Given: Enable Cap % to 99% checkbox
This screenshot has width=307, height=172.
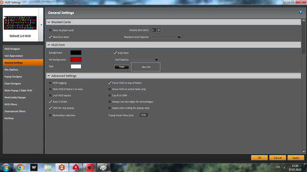Looking at the screenshot, I should pos(110,96).
